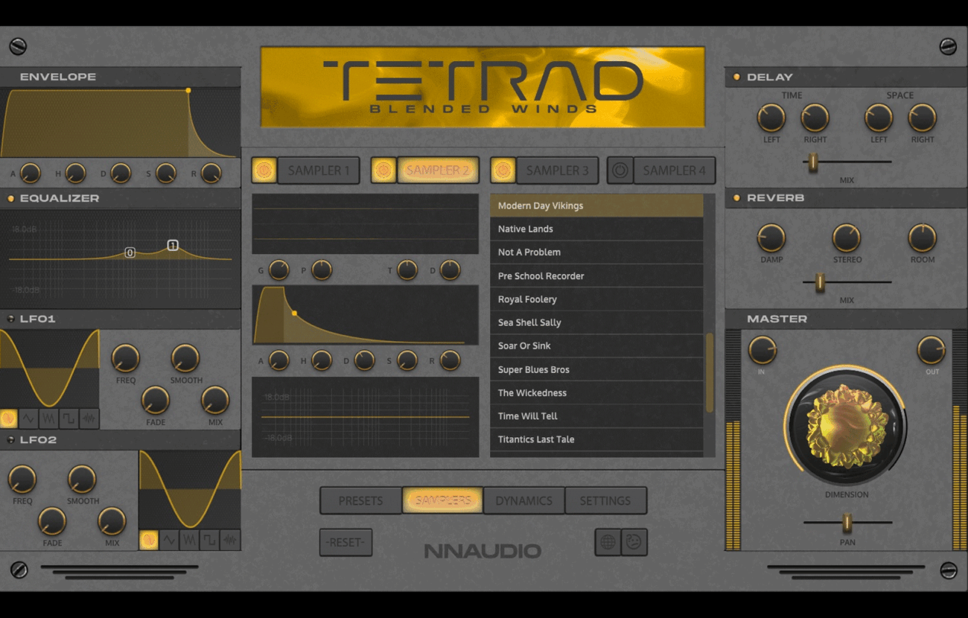Select the LFO1 noise waveform icon
The width and height of the screenshot is (968, 618).
coord(89,418)
